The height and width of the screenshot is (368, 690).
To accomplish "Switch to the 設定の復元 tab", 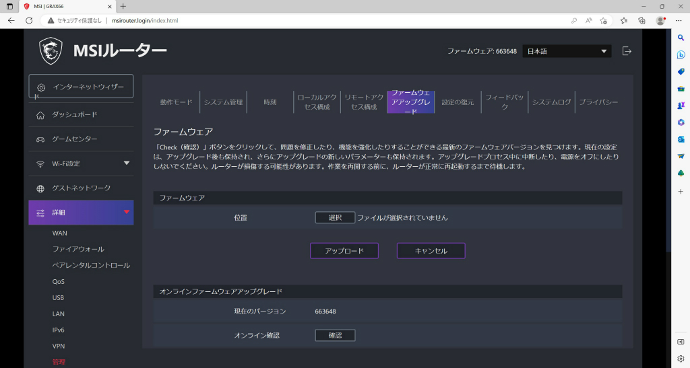I will 458,102.
